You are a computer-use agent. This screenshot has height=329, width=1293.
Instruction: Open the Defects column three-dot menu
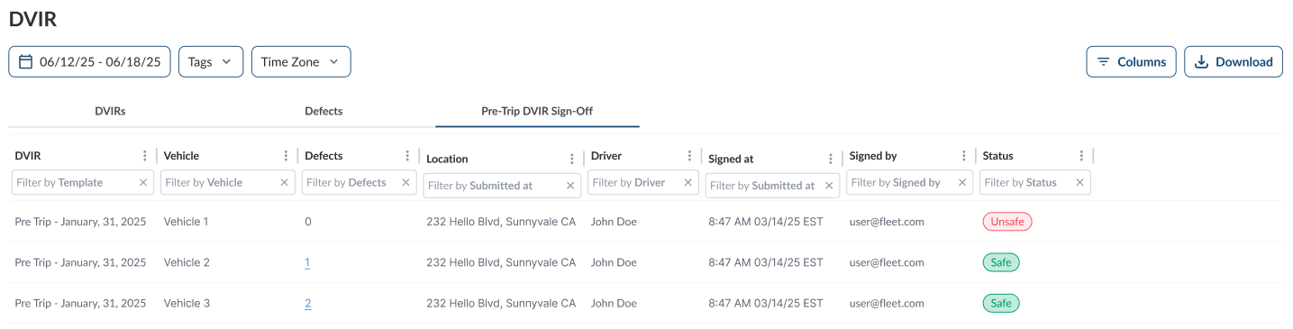point(407,156)
